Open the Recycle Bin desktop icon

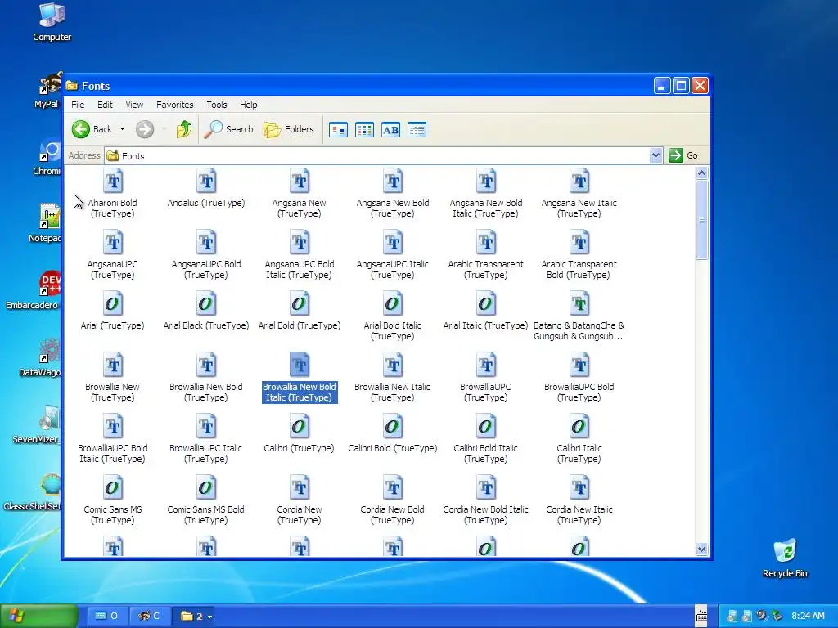pyautogui.click(x=785, y=558)
